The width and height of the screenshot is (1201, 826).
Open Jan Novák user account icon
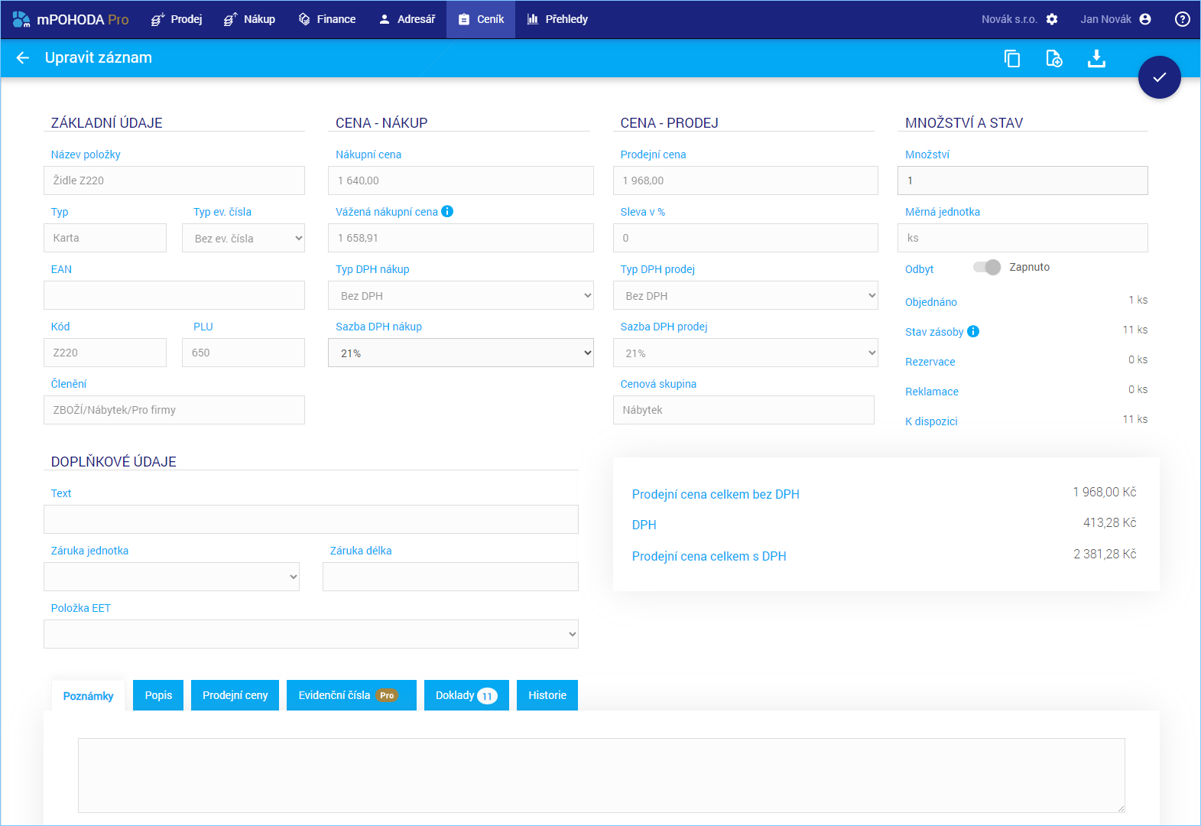[x=1145, y=19]
